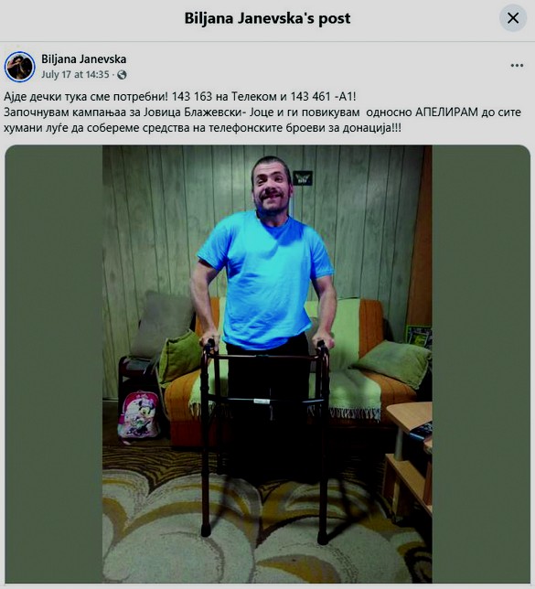Click the globe public audience icon

pos(122,75)
